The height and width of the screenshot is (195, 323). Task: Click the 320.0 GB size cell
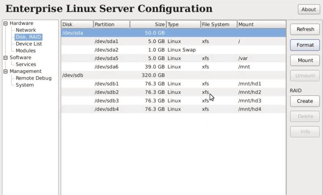(x=153, y=75)
